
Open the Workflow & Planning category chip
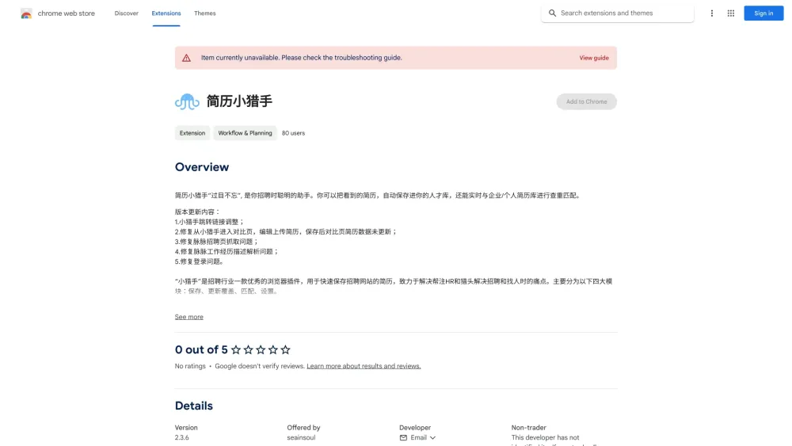click(x=245, y=133)
